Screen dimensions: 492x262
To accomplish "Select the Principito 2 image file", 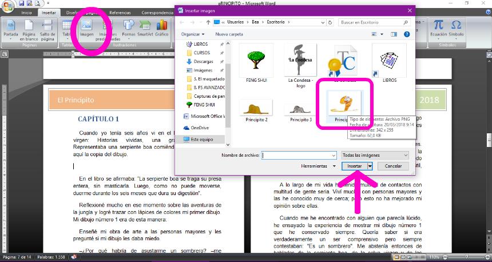I will click(x=256, y=111).
